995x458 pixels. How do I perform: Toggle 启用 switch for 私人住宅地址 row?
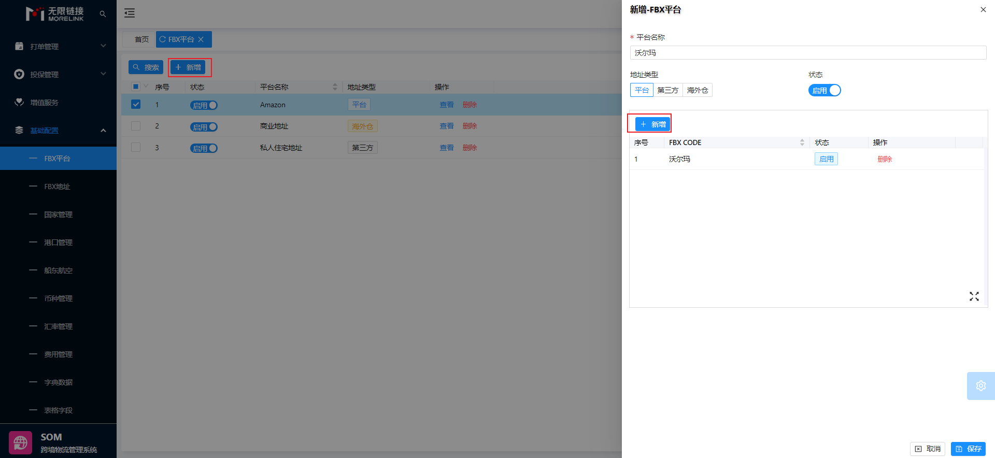click(204, 148)
